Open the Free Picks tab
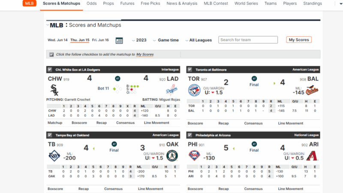The height and width of the screenshot is (193, 343). (150, 3)
